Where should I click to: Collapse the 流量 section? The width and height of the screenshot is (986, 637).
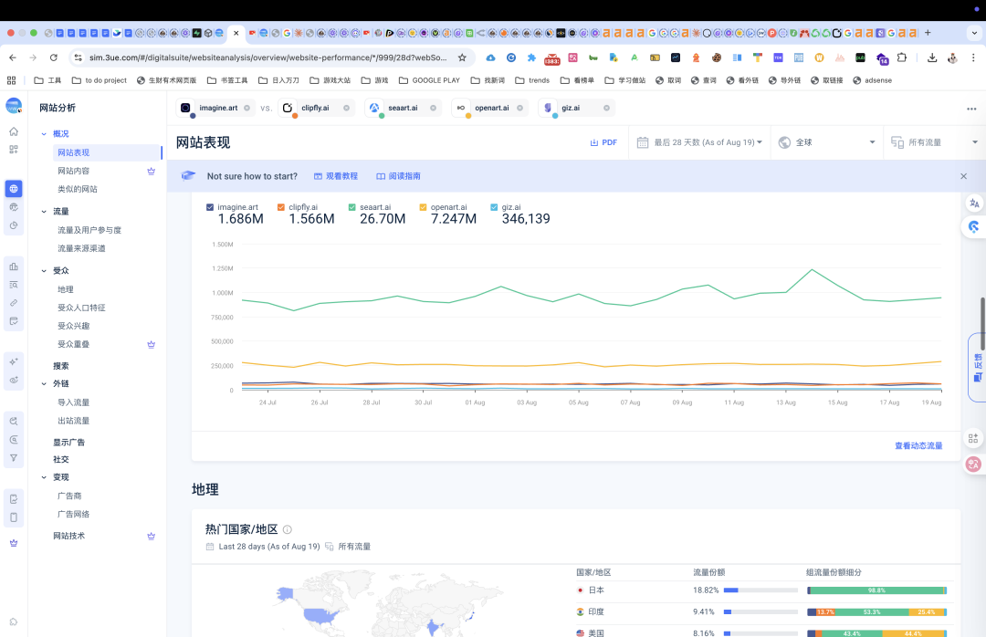[x=44, y=212]
